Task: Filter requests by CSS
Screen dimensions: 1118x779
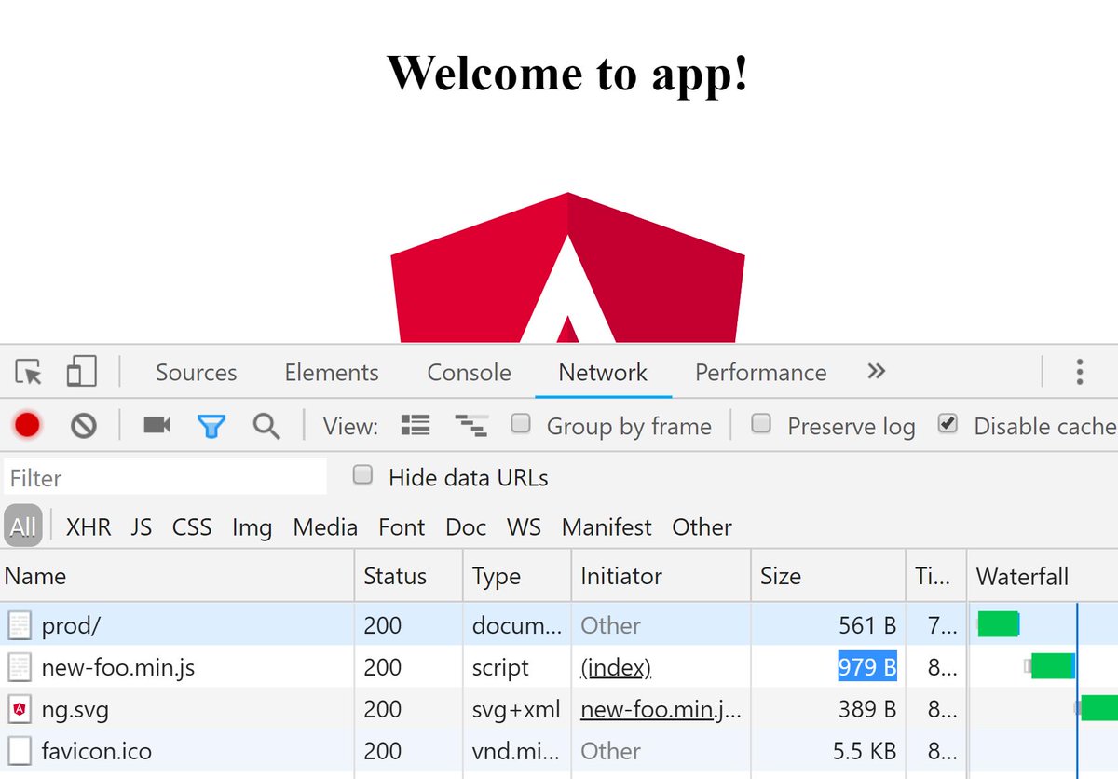Action: [192, 527]
